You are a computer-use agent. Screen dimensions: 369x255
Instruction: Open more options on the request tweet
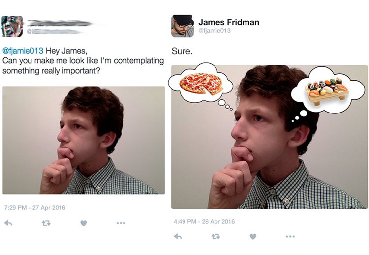pyautogui.click(x=121, y=223)
